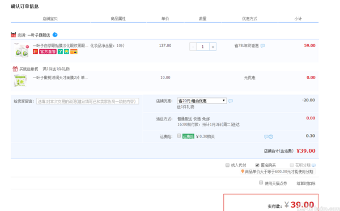Click the 送1件礼物 note under dropdown

186,107
